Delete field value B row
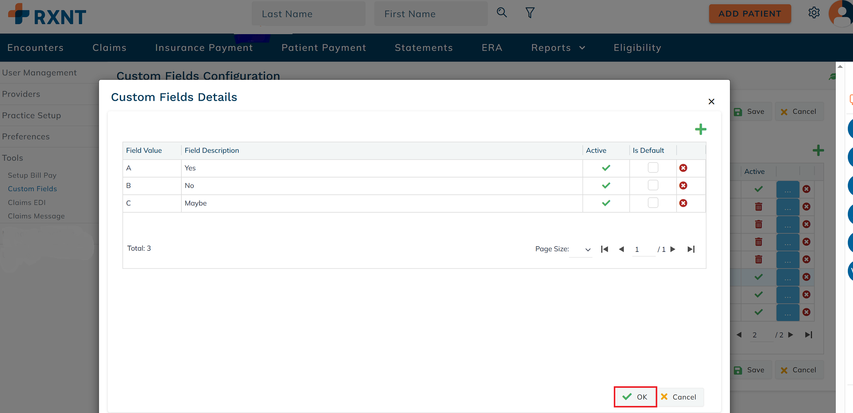Image resolution: width=853 pixels, height=413 pixels. pyautogui.click(x=683, y=186)
